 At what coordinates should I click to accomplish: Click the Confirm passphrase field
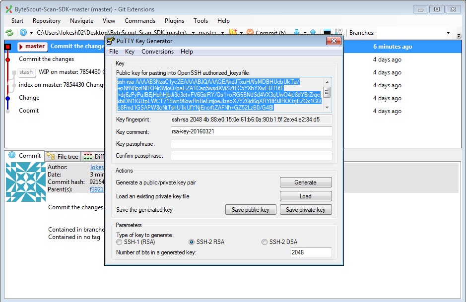(252, 156)
